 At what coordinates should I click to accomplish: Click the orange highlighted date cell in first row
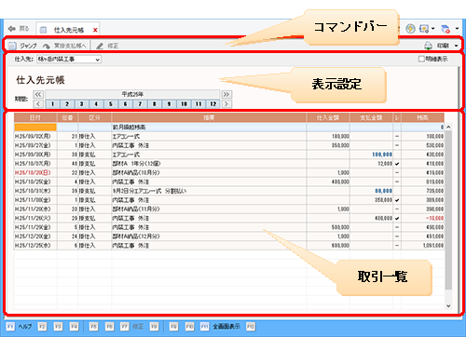(x=35, y=128)
